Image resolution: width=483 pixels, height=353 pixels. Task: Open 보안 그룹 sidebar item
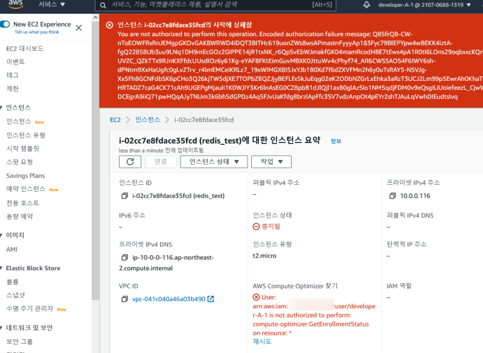click(x=19, y=342)
